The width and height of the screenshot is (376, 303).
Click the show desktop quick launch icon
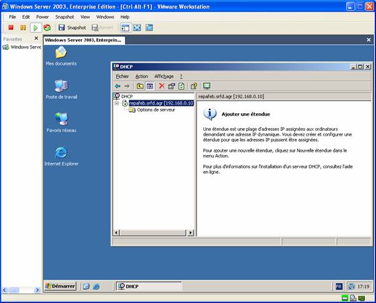coord(87,286)
